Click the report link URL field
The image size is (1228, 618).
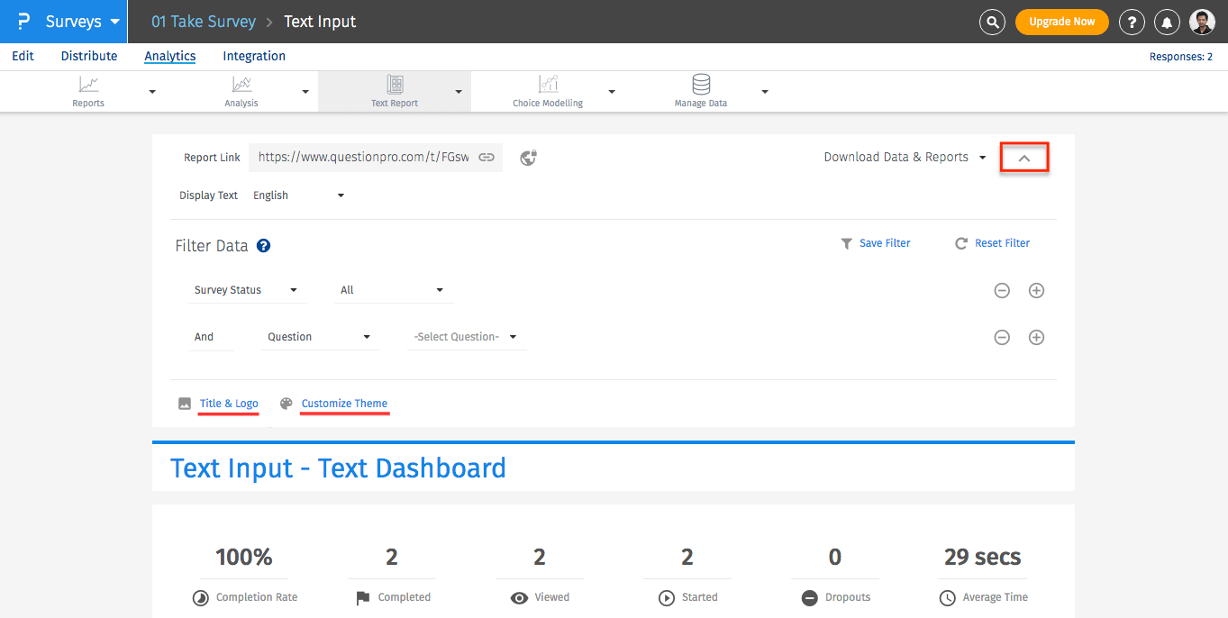click(x=363, y=158)
